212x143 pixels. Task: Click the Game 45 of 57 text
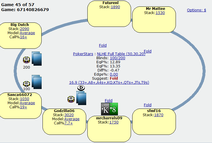[x=18, y=5]
